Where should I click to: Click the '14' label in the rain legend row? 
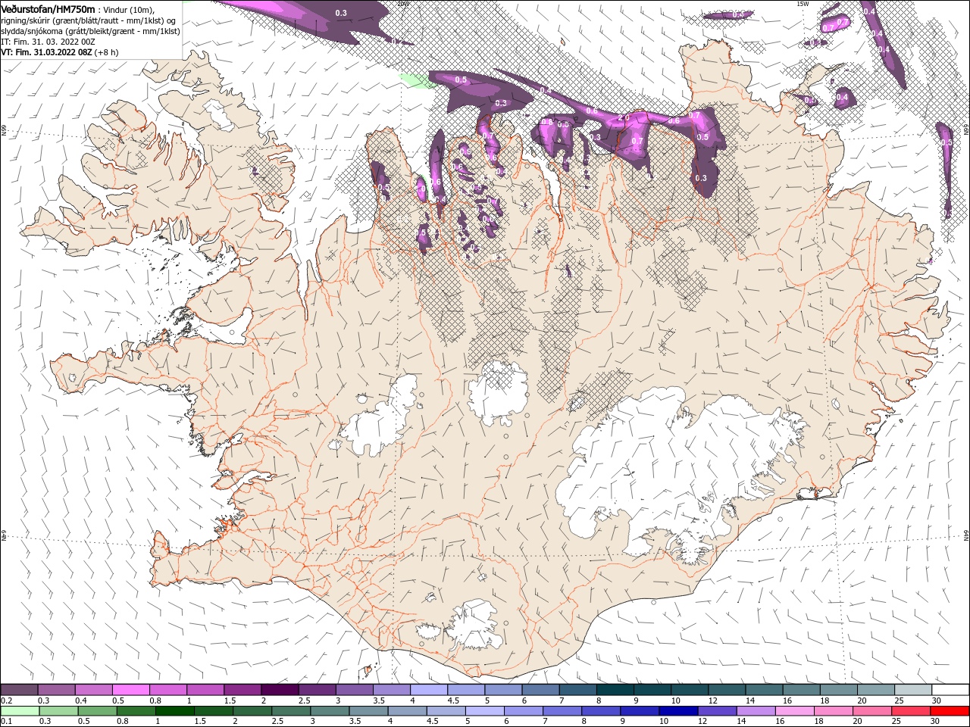[x=743, y=722]
